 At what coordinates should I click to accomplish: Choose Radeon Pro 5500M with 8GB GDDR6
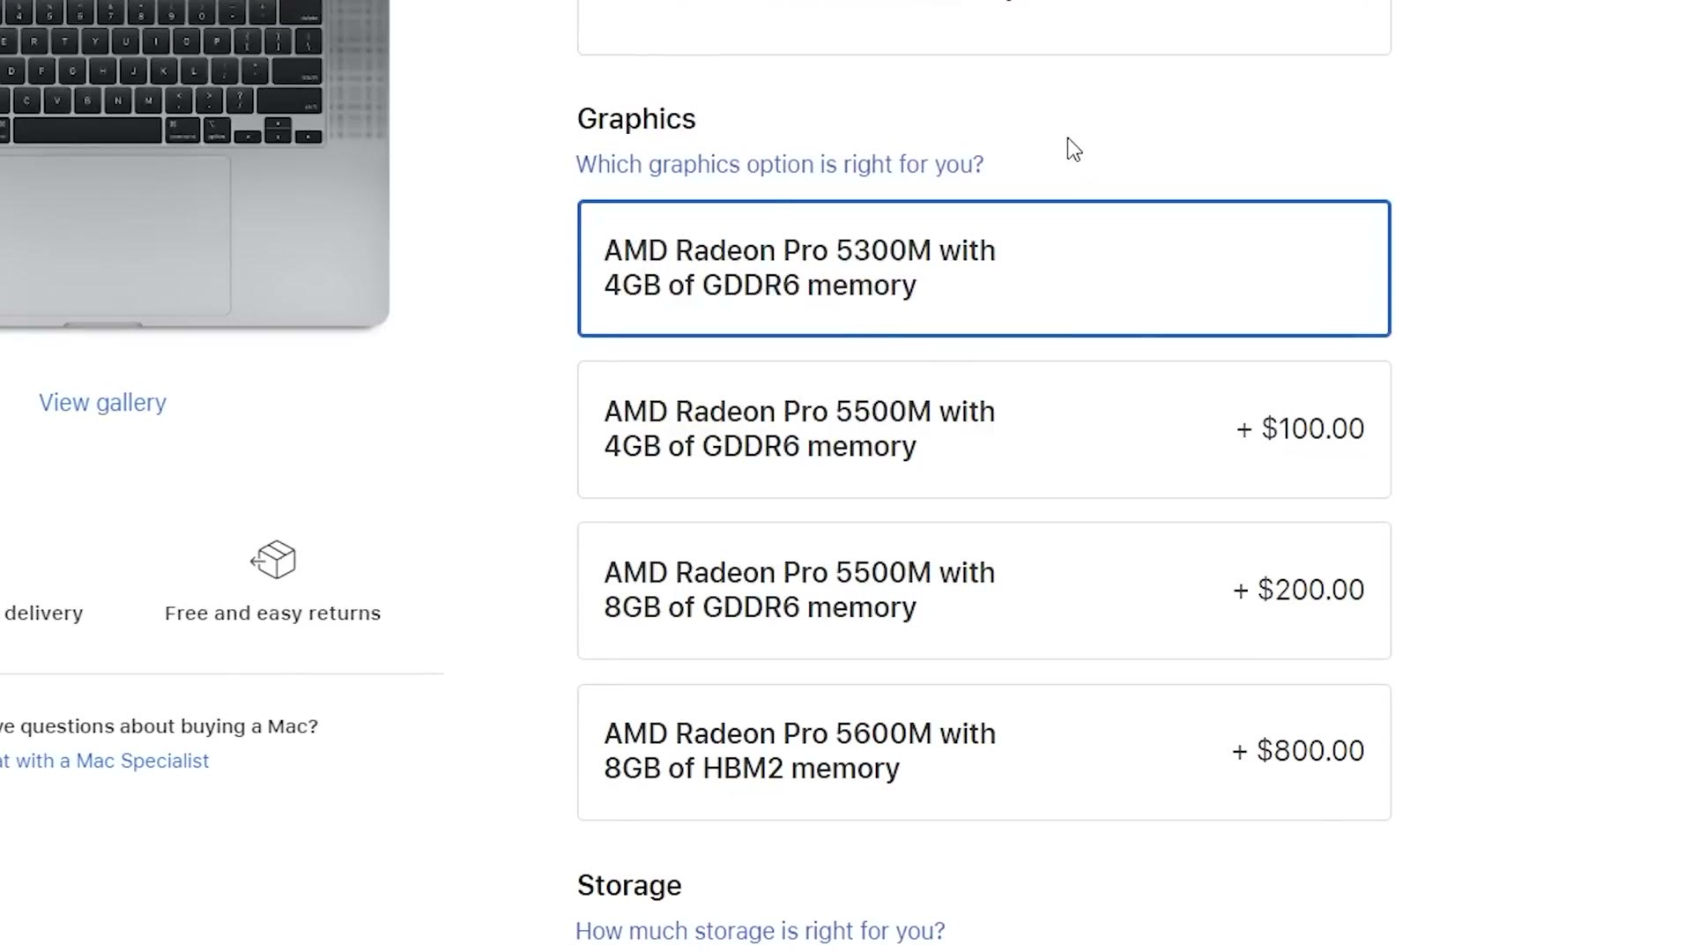tap(983, 591)
